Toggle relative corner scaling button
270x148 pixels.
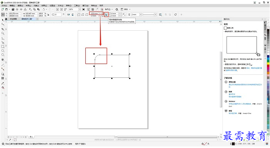[124, 15]
